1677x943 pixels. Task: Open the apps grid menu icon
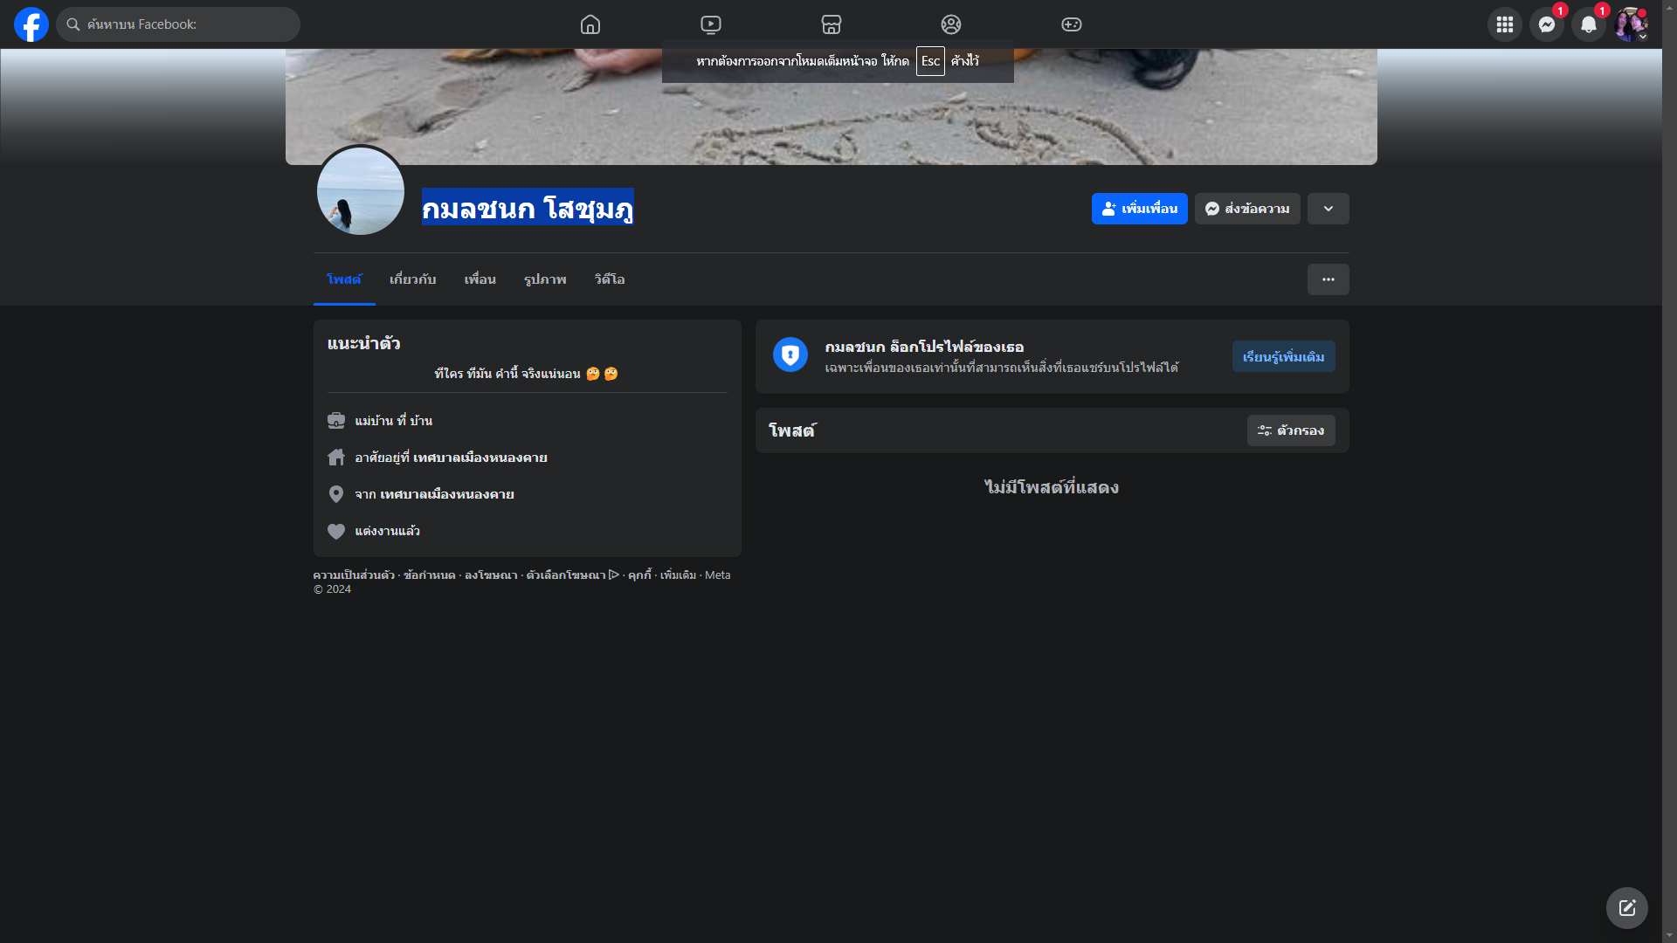click(1504, 24)
